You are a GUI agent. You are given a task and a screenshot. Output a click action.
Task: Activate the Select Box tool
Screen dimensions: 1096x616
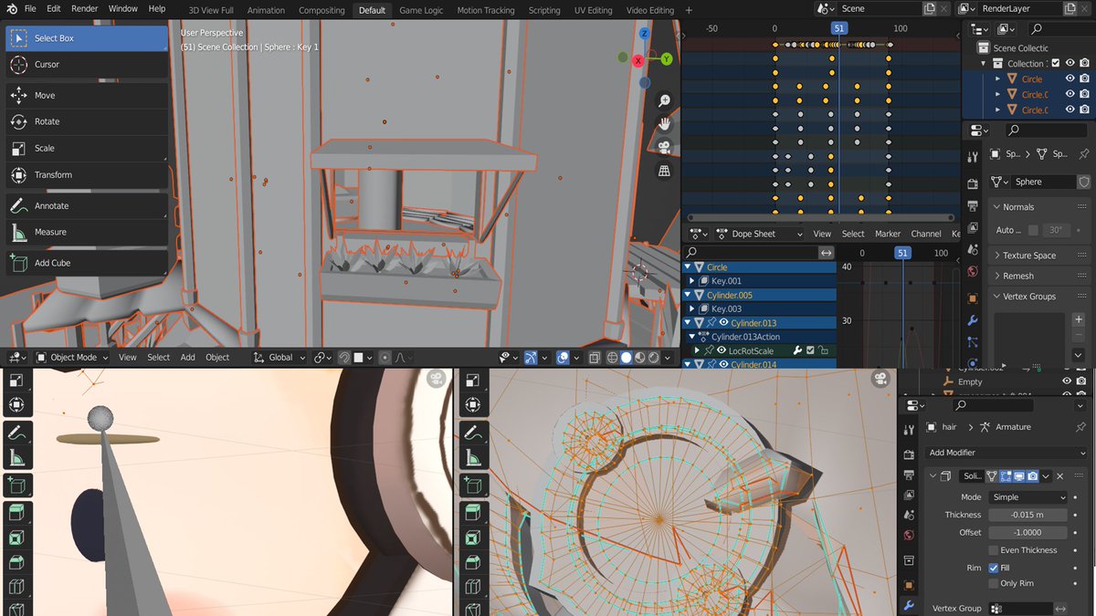click(87, 38)
